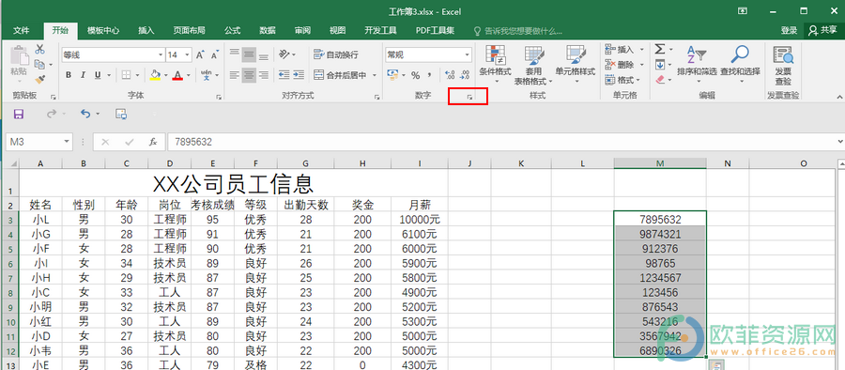Click the Fill down arrow icon
The width and height of the screenshot is (845, 370).
tap(660, 65)
